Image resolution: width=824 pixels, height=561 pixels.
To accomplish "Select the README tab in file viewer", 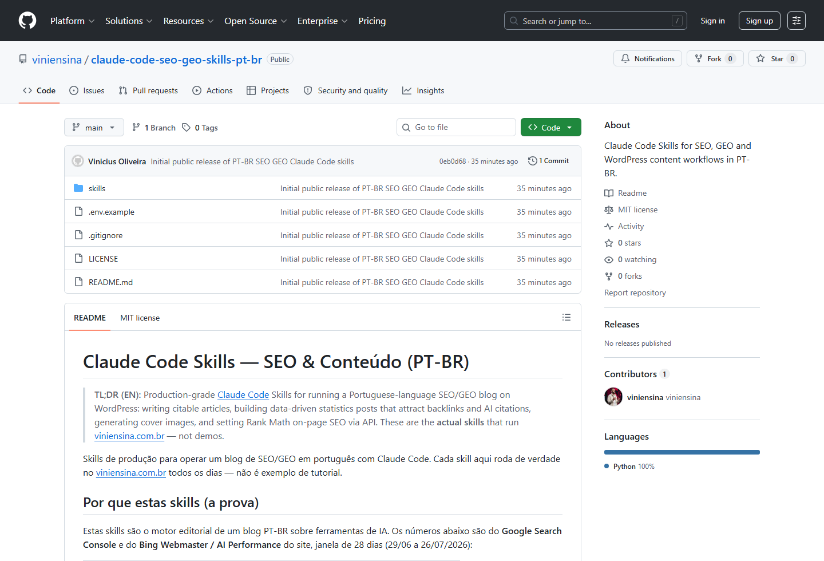I will point(90,318).
